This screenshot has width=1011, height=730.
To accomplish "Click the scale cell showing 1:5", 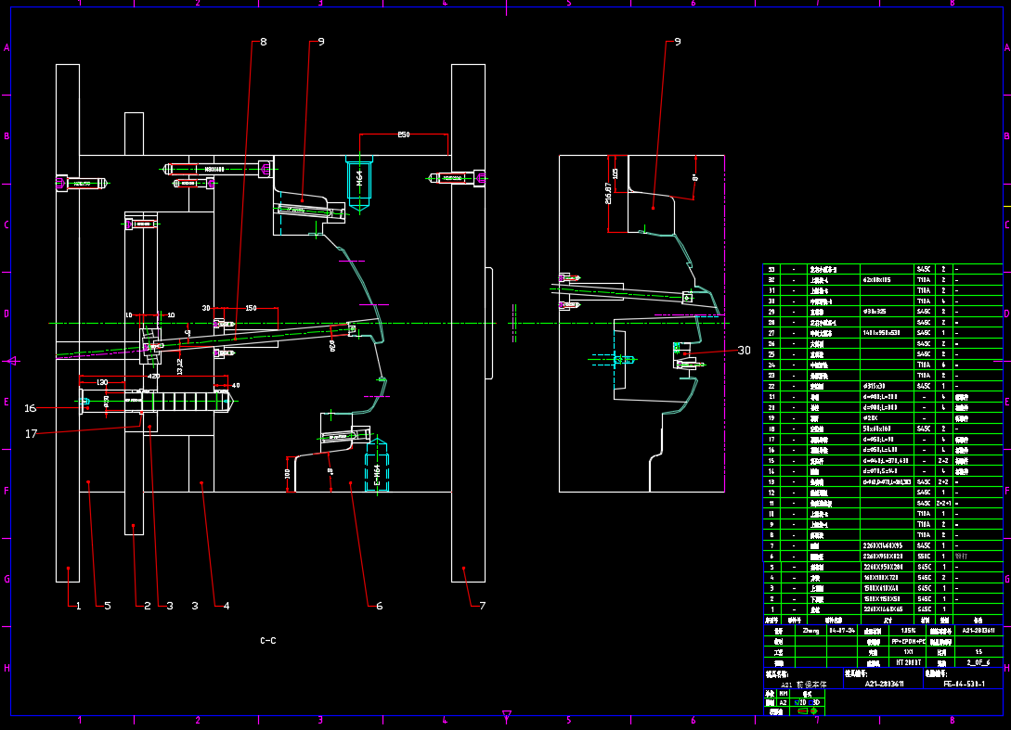I will point(978,651).
